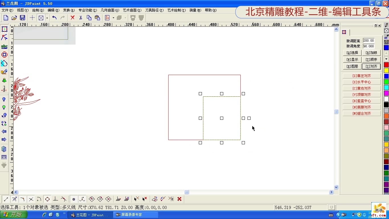Activate the line drawing tool in bottom toolbar
Image resolution: width=389 pixels, height=219 pixels.
5,199
